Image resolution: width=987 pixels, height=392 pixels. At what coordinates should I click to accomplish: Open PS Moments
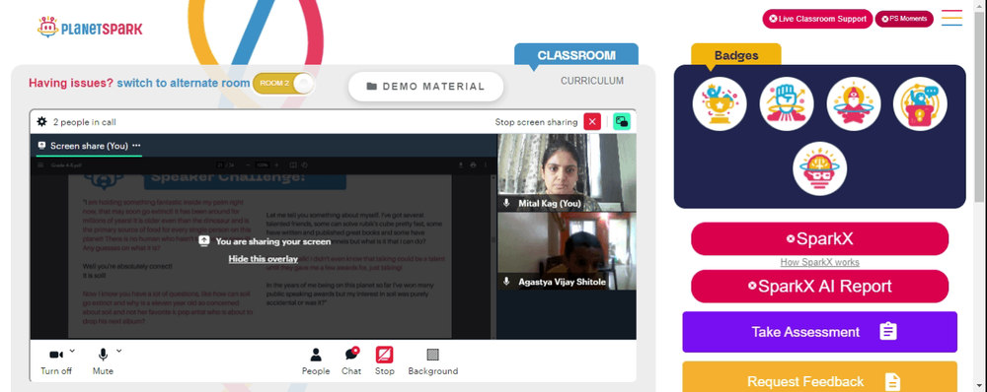(x=904, y=19)
